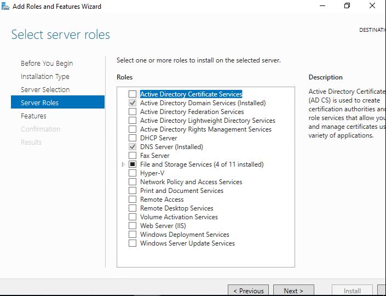The image size is (386, 296).
Task: Open the Installation Type step
Action: 45,76
